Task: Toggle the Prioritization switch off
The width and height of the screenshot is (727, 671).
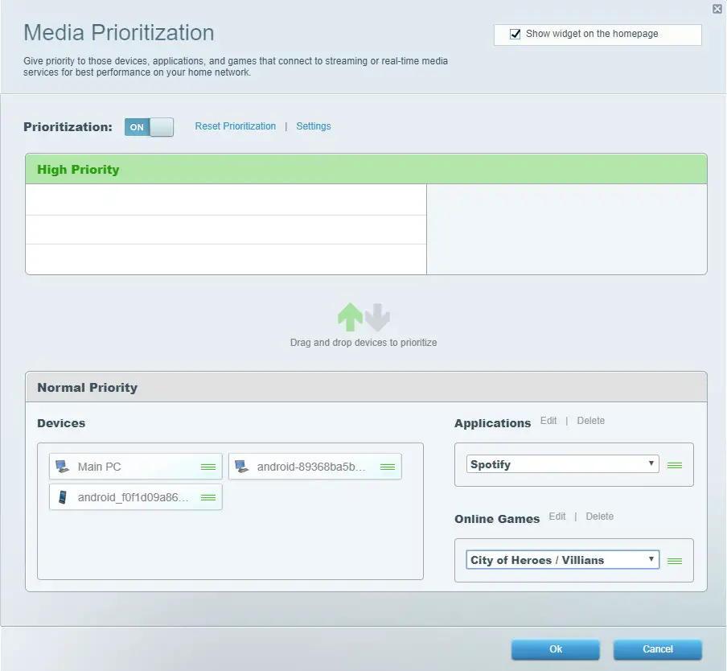Action: (149, 126)
